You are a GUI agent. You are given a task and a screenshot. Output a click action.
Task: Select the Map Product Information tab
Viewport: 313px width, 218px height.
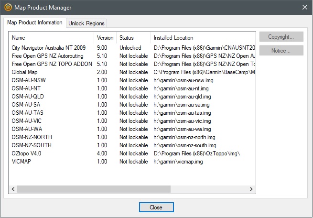click(x=35, y=22)
